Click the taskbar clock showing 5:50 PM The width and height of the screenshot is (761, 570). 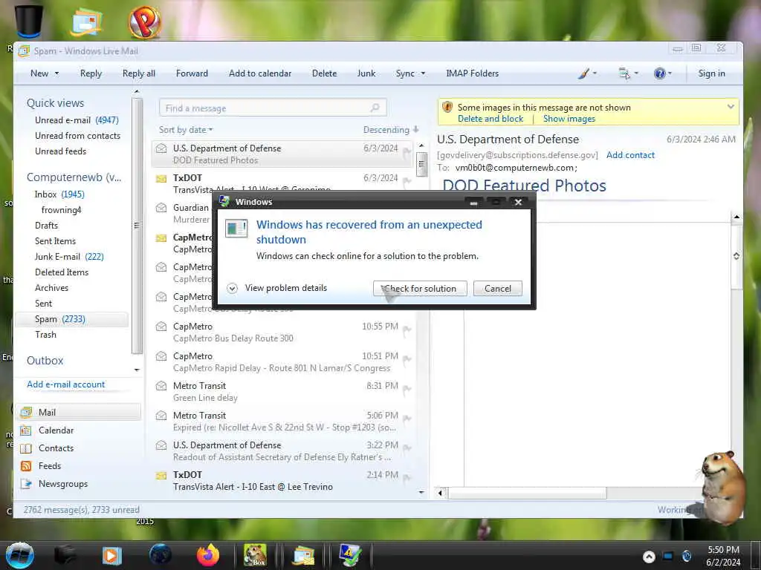pyautogui.click(x=723, y=556)
